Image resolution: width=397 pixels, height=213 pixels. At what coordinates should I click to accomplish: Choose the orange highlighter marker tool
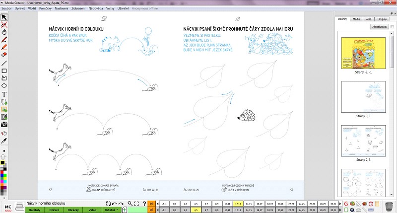pyautogui.click(x=4, y=47)
